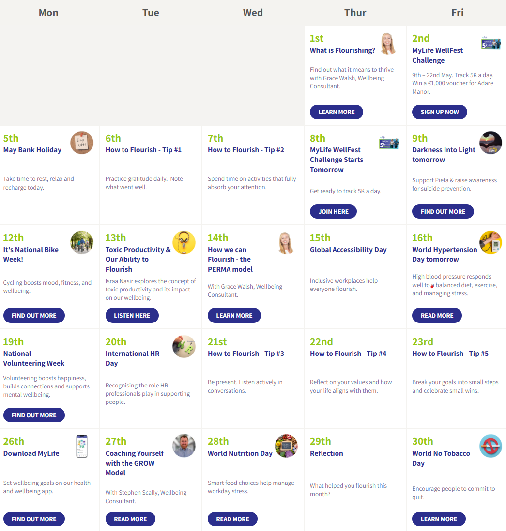
Task: Click the sunrise image on Darkness Into Light
Action: pyautogui.click(x=491, y=143)
